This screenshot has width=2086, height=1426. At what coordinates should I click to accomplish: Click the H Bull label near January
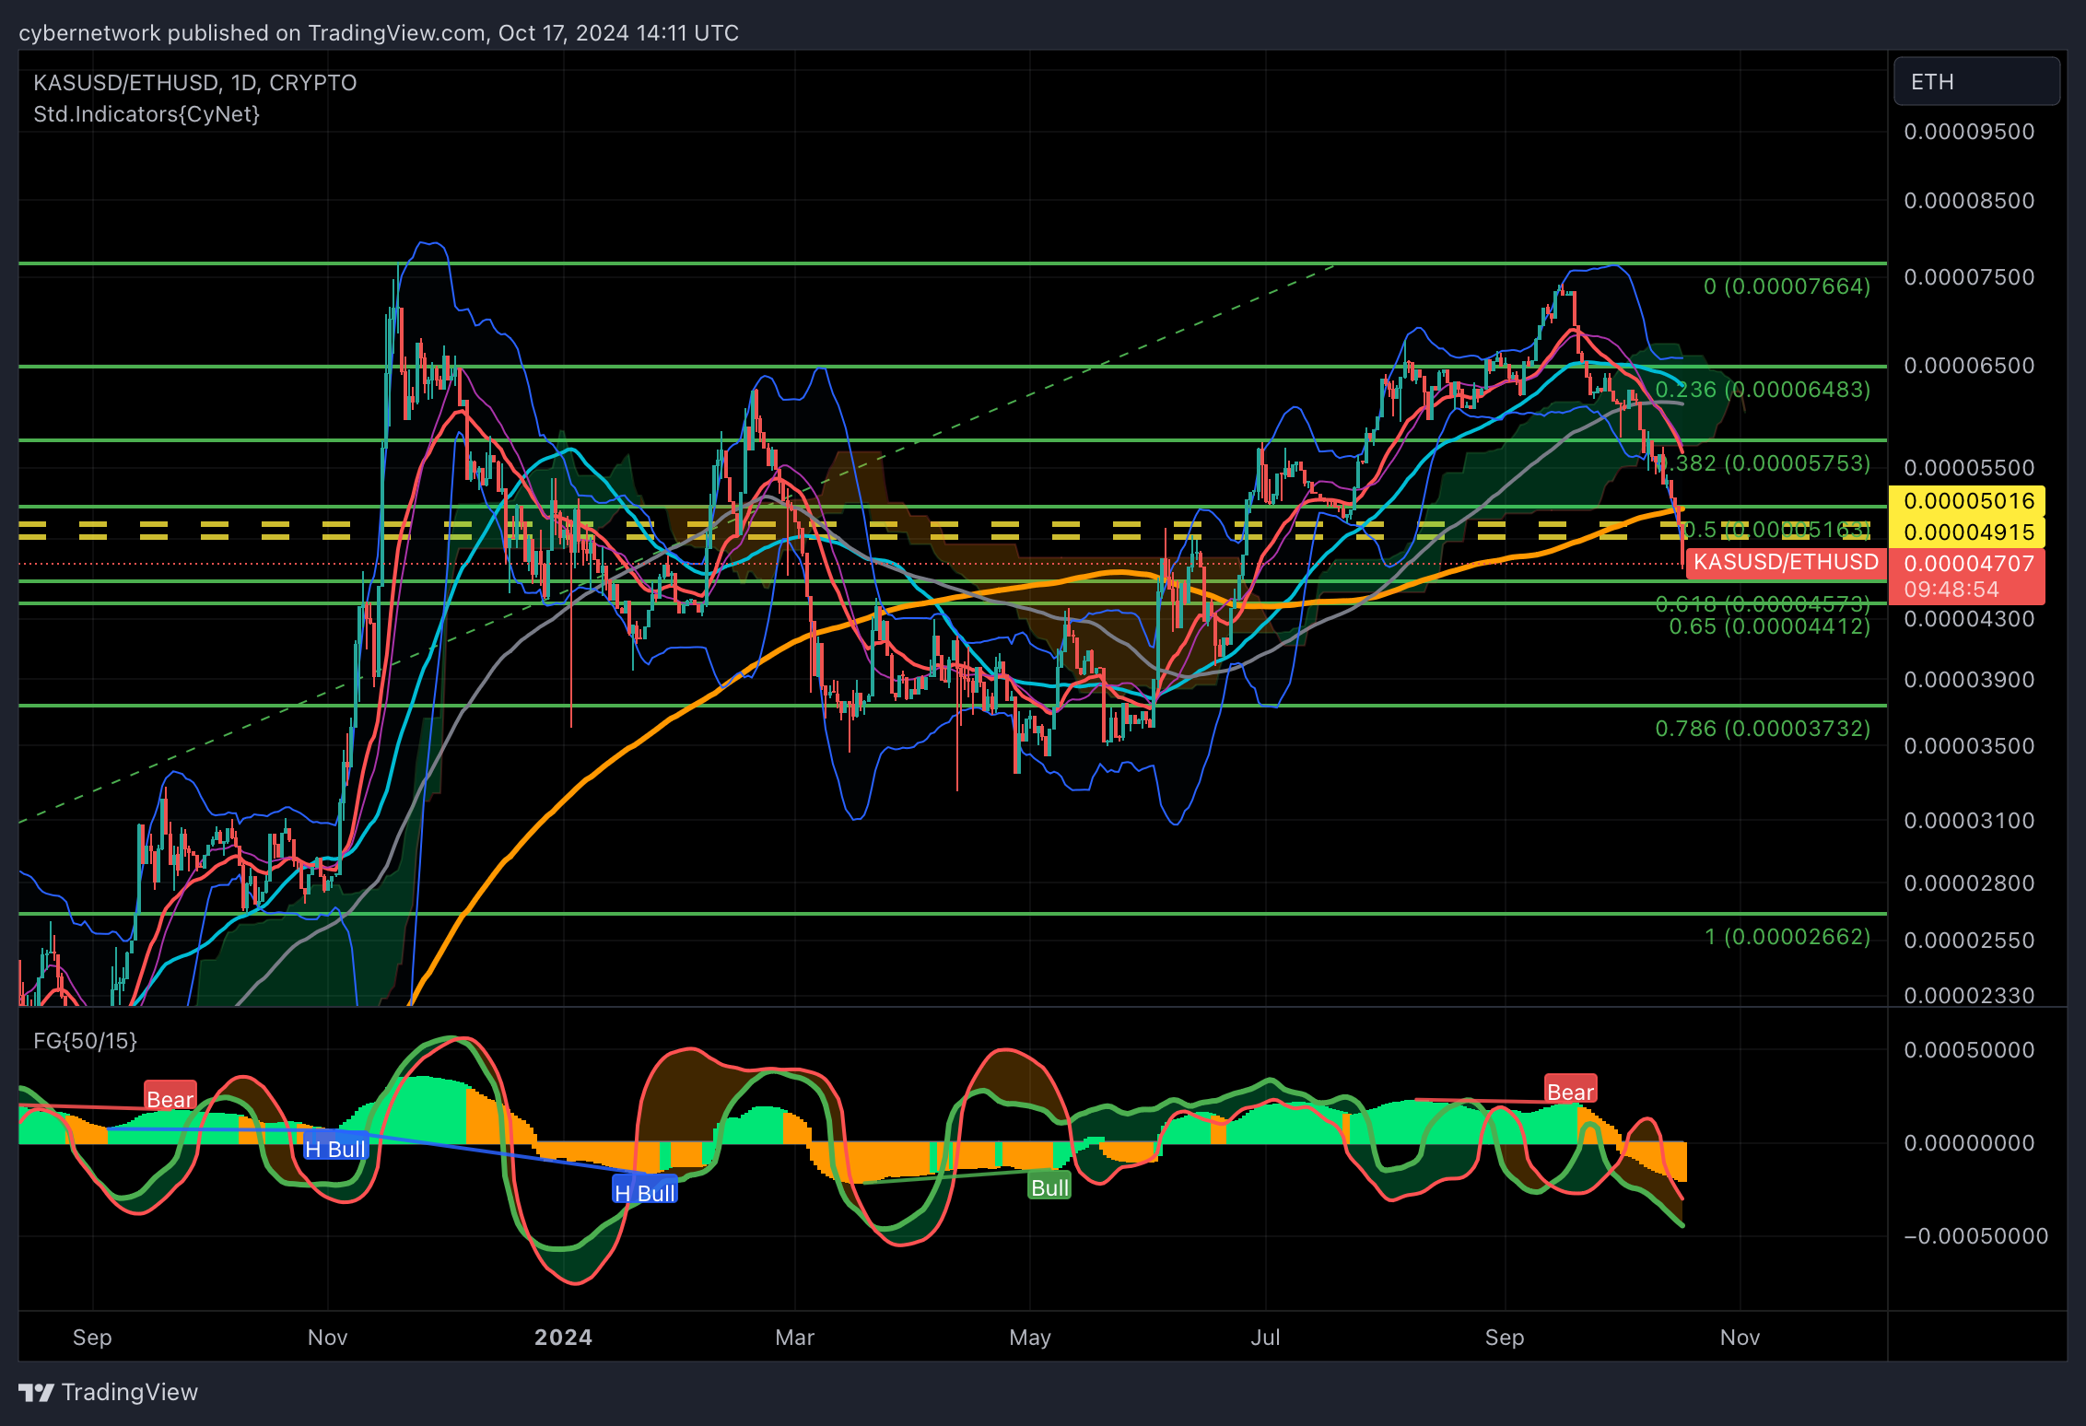[x=645, y=1192]
